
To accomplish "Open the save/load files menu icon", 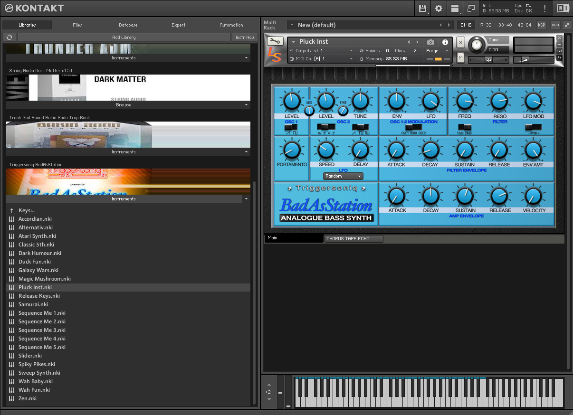I will point(423,8).
